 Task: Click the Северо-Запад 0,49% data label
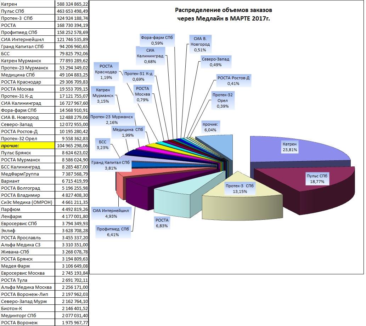[x=215, y=62]
